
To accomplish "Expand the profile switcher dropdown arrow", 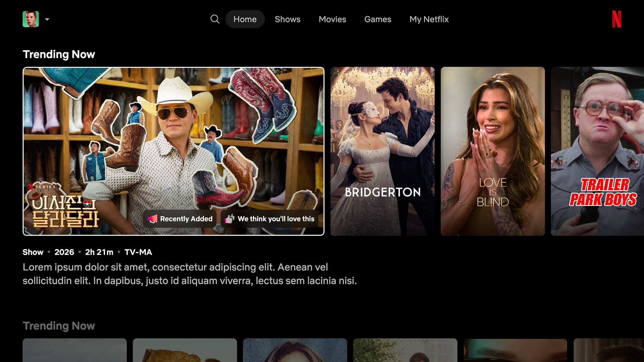I will (x=47, y=19).
